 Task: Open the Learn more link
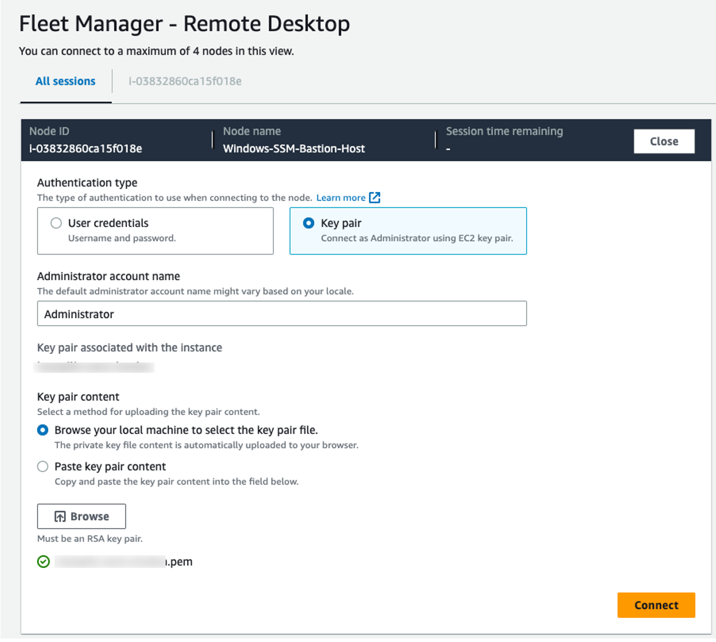pyautogui.click(x=341, y=198)
